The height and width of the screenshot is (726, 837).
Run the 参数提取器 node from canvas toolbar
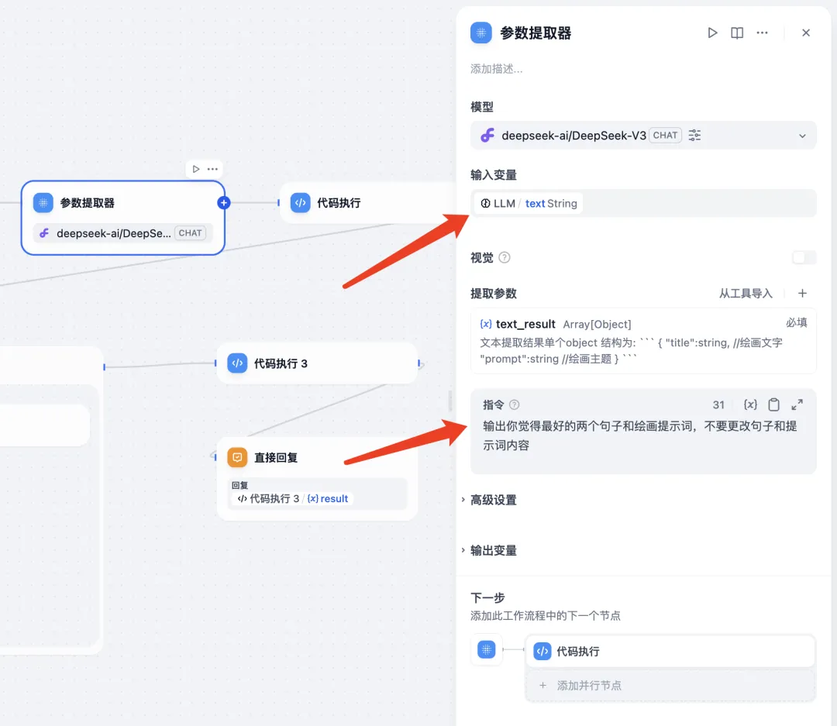coord(196,169)
